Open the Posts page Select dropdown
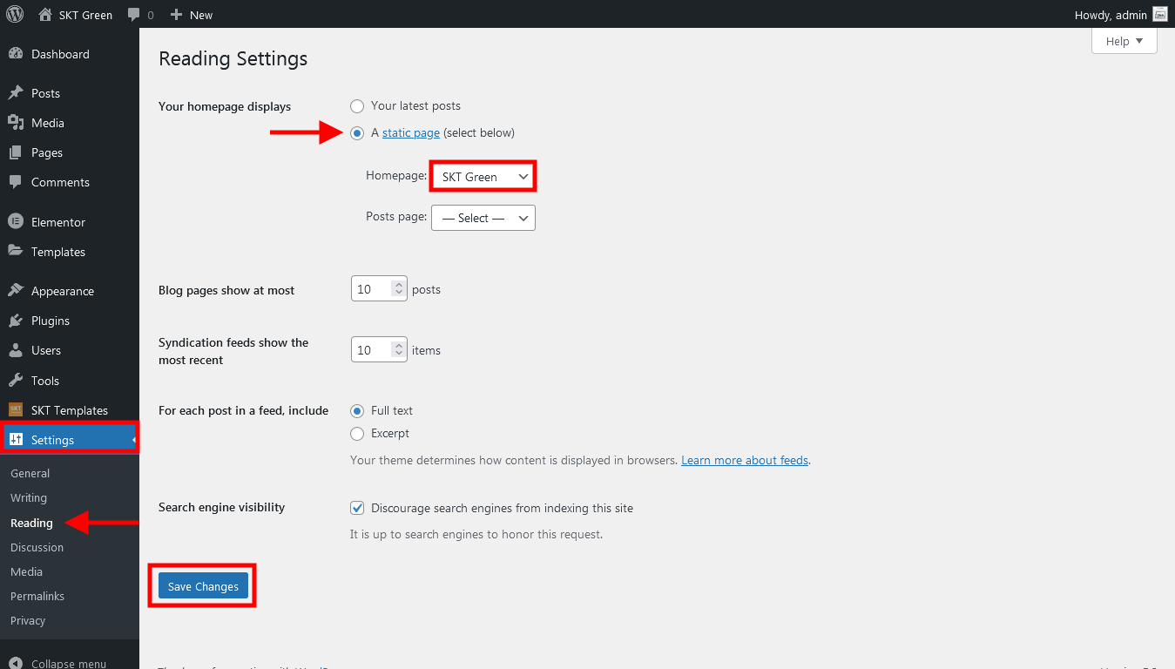The height and width of the screenshot is (669, 1175). pyautogui.click(x=483, y=218)
